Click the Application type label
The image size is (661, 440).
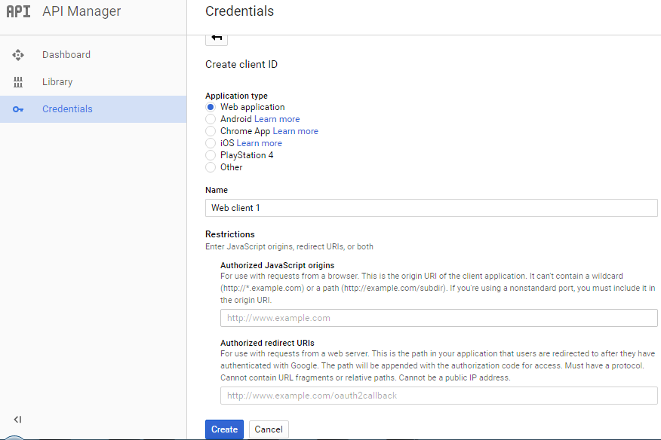coord(236,96)
